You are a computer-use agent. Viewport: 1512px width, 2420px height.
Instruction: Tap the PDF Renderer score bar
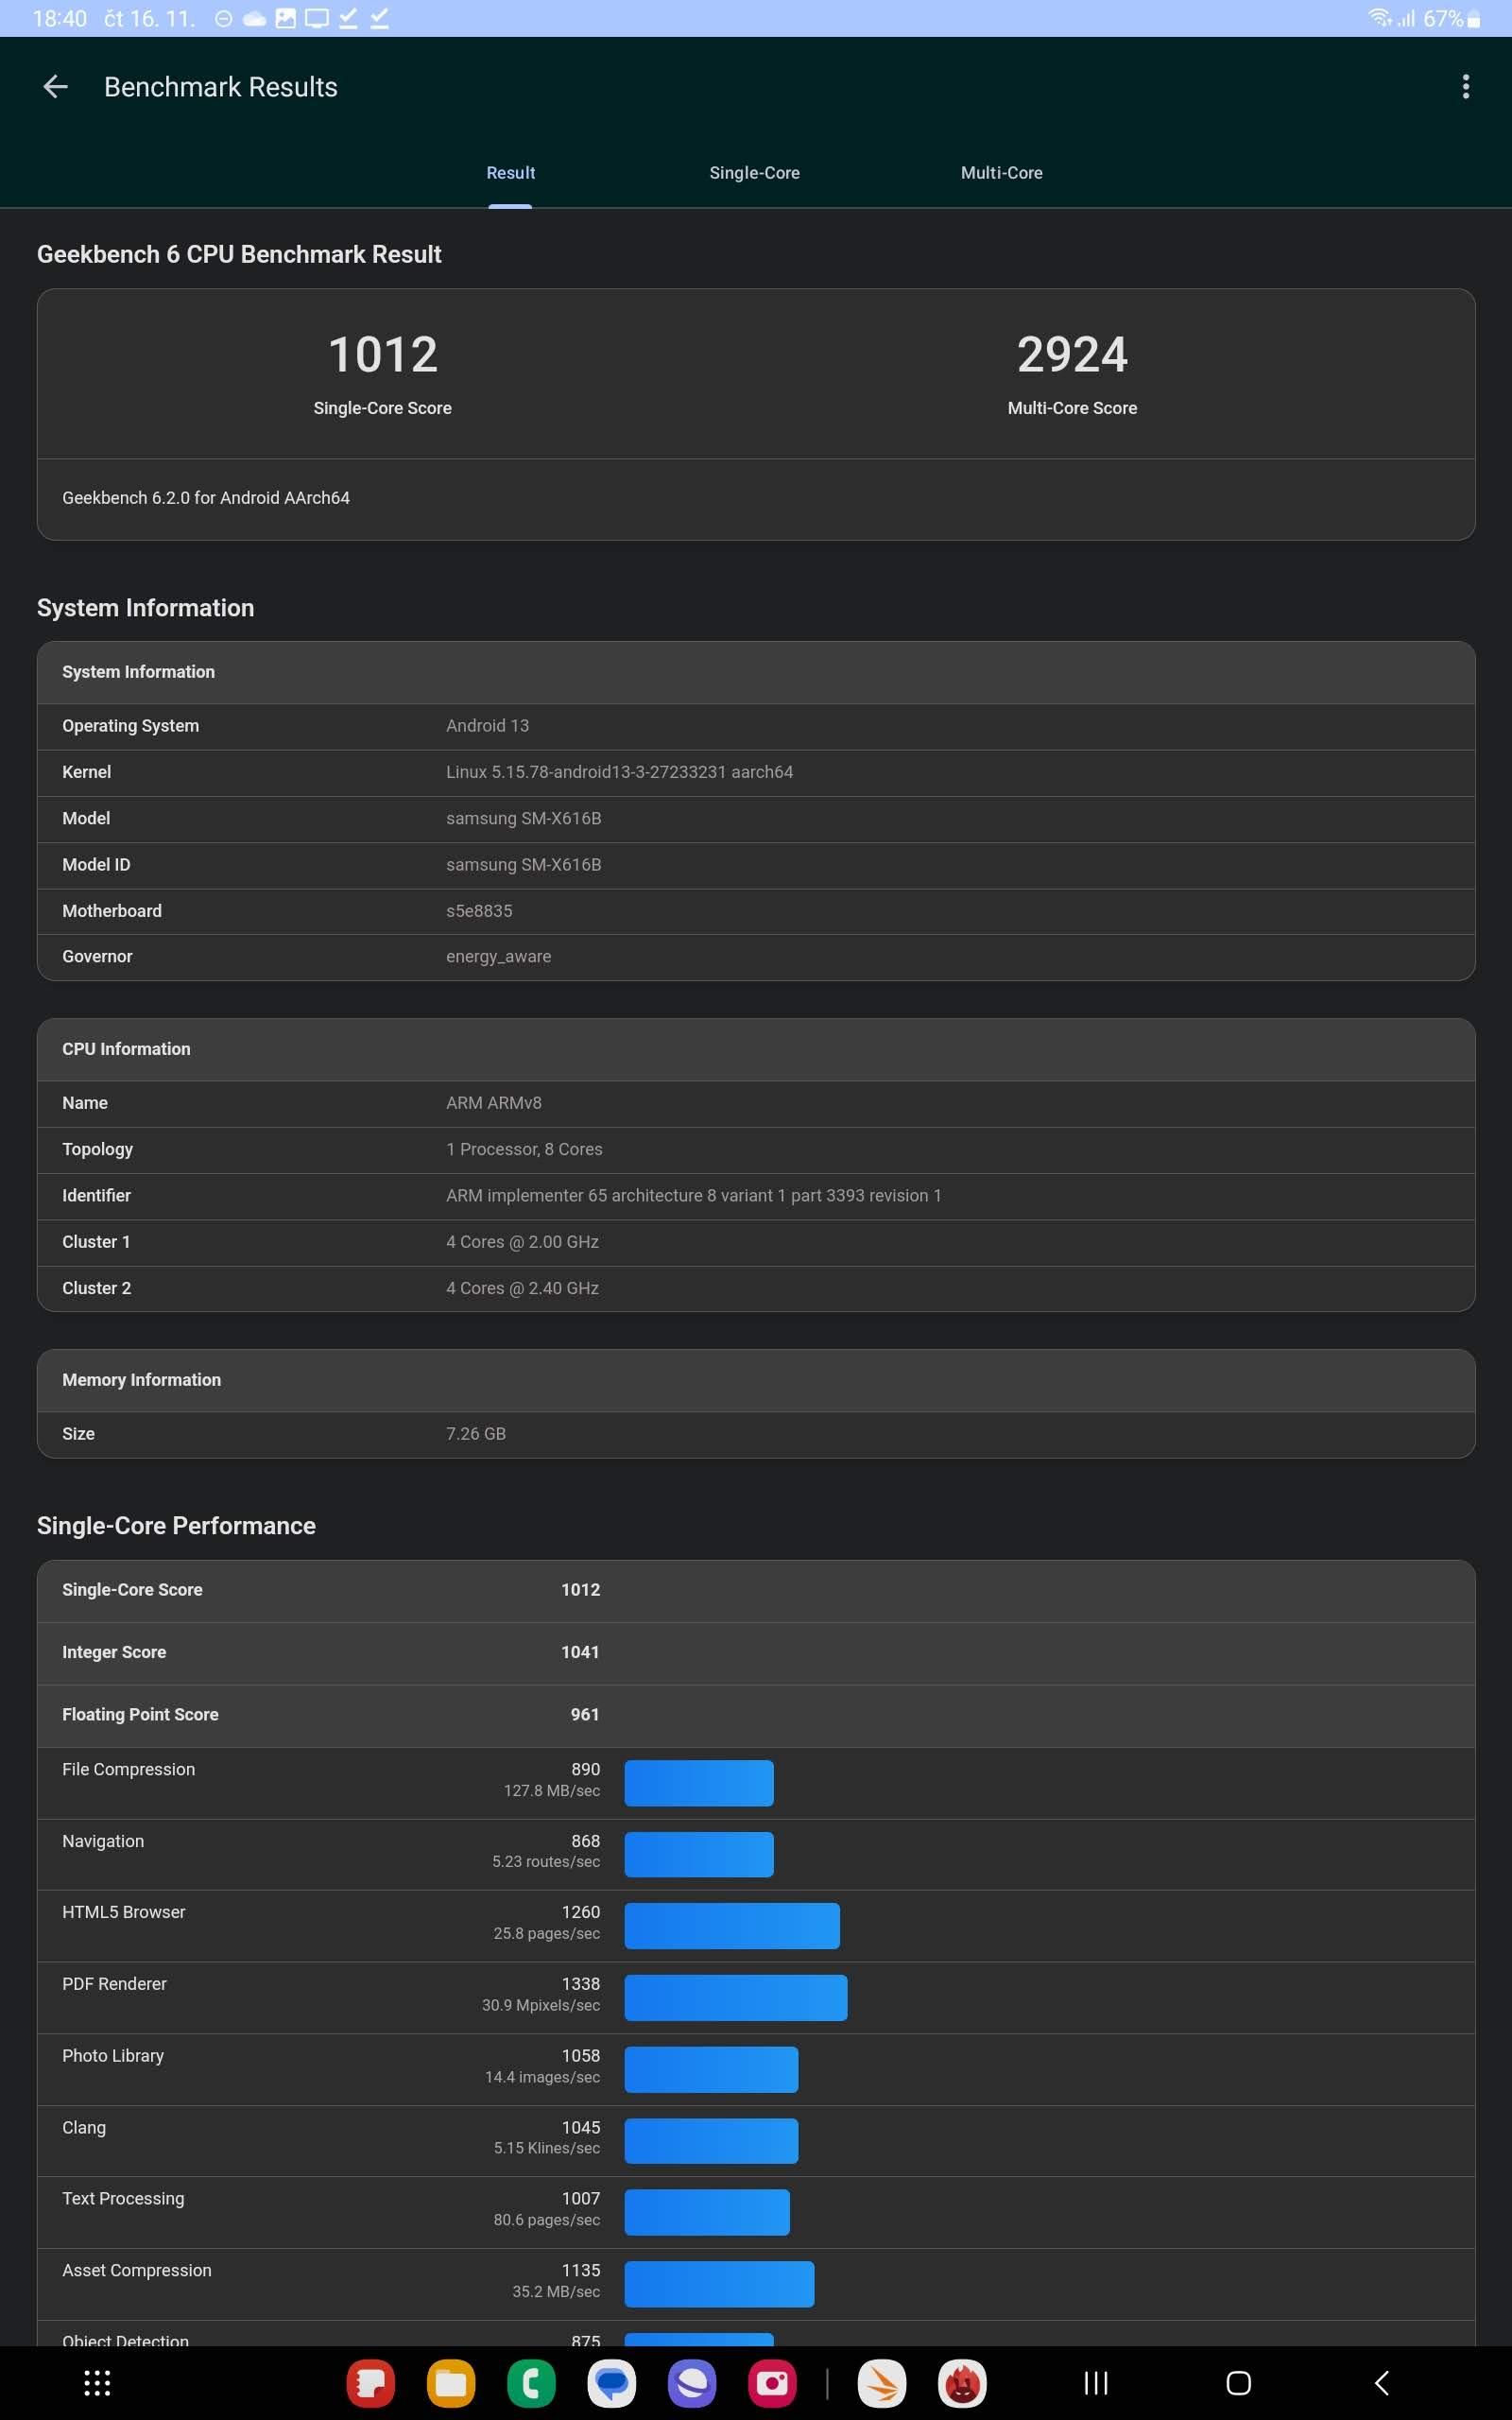tap(736, 1997)
